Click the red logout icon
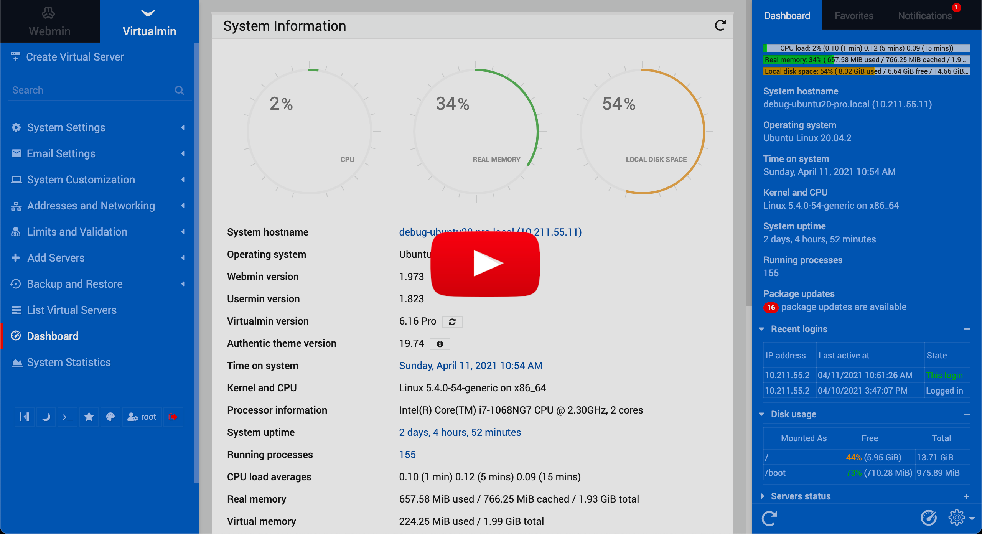 [x=173, y=417]
